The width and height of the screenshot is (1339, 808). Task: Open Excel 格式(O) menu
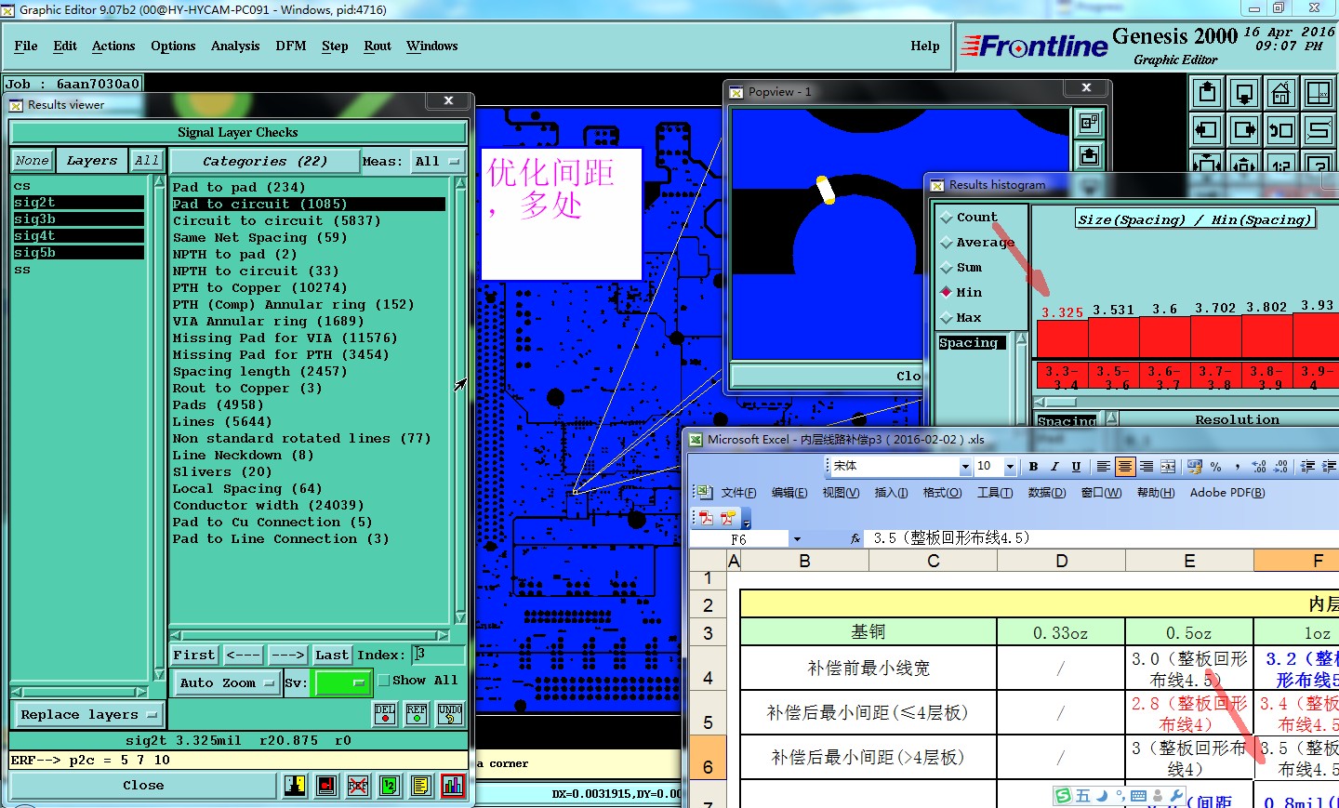pos(942,493)
